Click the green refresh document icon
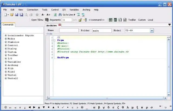173x111 pixels. (x=55, y=15)
